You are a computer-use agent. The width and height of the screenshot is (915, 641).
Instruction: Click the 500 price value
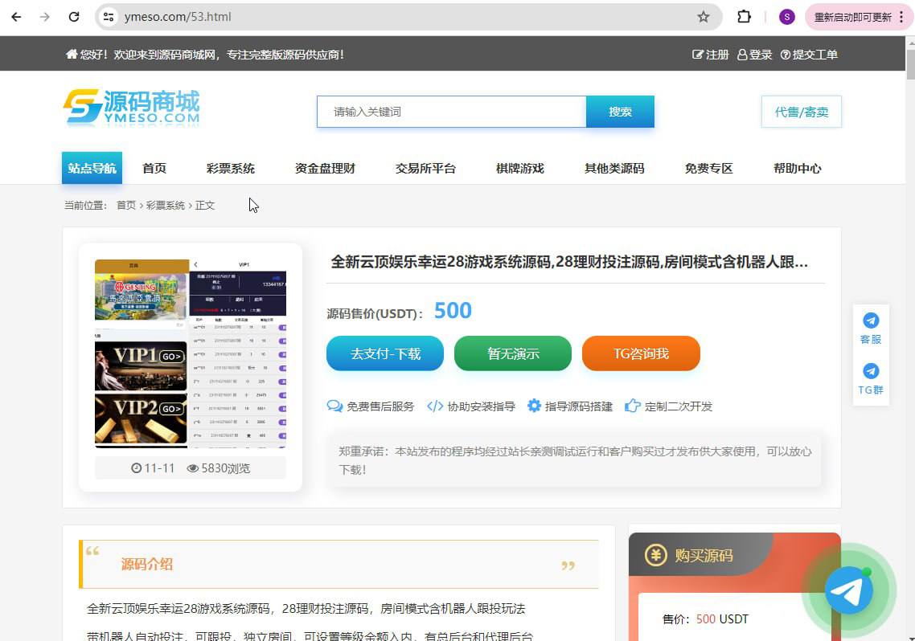click(x=453, y=310)
